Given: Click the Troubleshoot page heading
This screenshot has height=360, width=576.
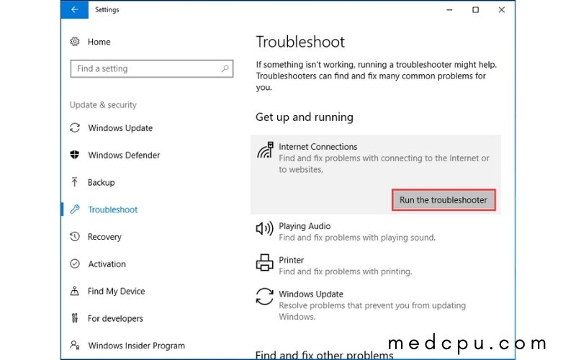Looking at the screenshot, I should click(300, 42).
